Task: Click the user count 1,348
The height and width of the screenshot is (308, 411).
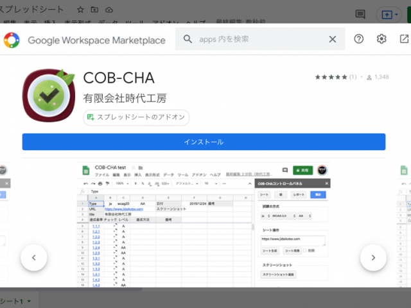Action: pos(378,77)
